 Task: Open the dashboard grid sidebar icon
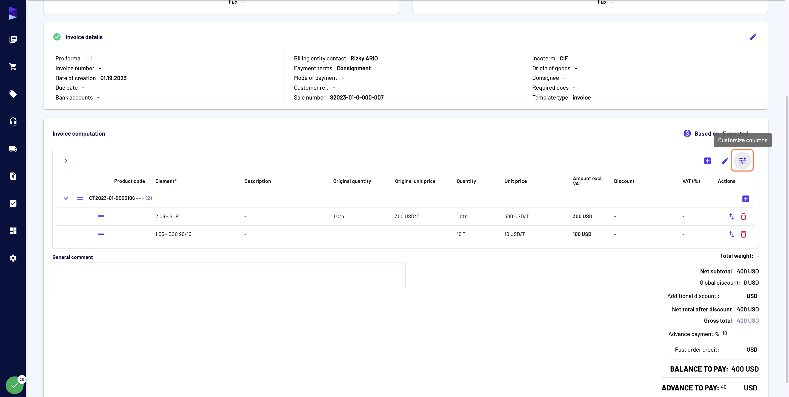pos(13,231)
